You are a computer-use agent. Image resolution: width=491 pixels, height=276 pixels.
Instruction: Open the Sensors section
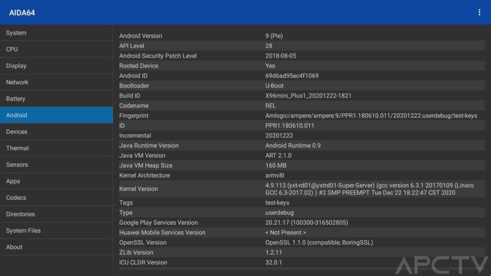56,165
